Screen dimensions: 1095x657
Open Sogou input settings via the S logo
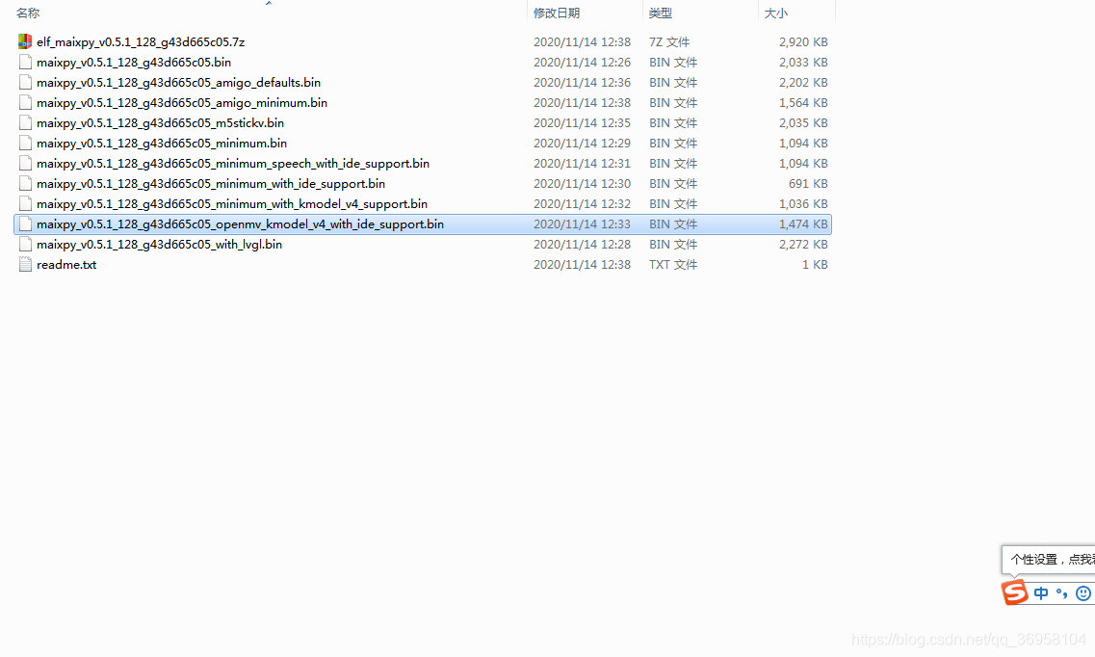pyautogui.click(x=1014, y=593)
